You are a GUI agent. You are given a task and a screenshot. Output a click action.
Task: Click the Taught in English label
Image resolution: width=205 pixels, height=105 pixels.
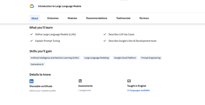click(x=137, y=86)
